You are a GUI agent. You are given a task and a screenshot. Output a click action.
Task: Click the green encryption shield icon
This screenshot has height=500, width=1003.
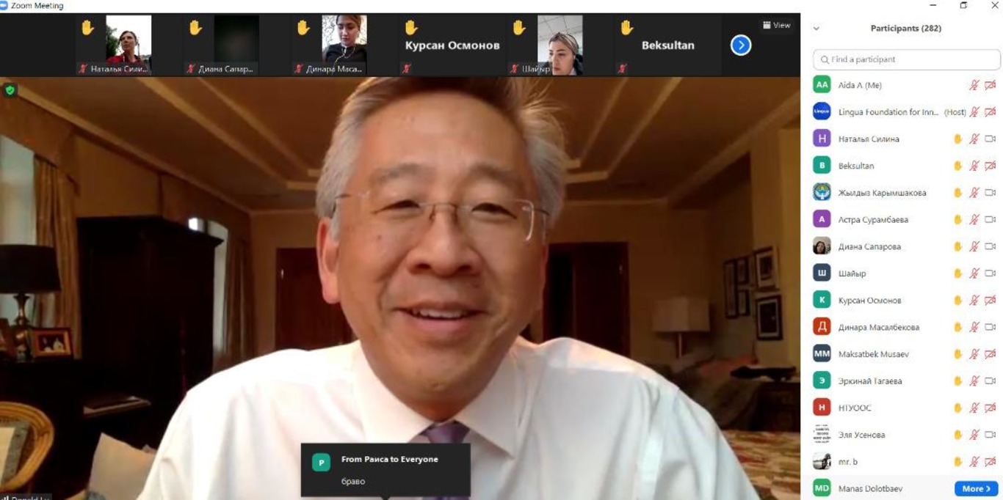click(x=10, y=90)
